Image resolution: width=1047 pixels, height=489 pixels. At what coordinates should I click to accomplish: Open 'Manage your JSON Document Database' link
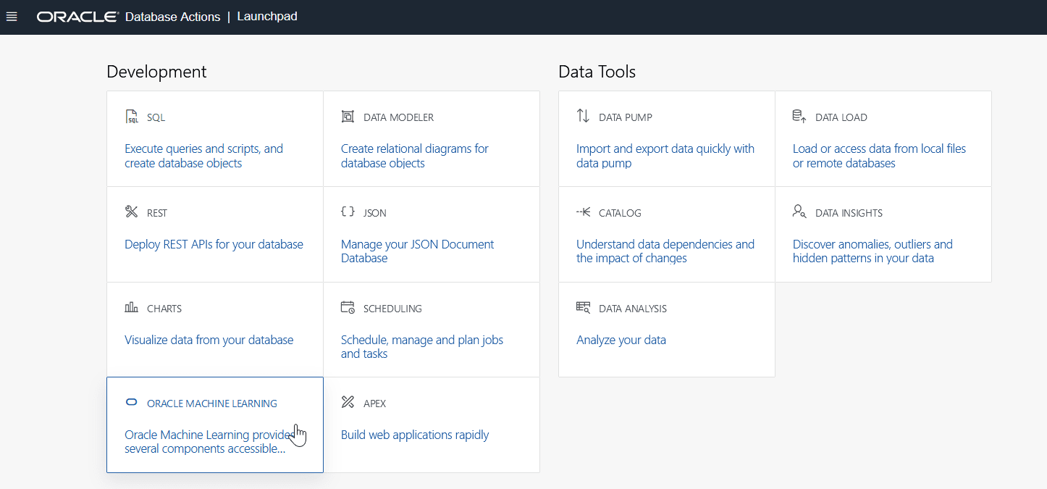pos(417,251)
